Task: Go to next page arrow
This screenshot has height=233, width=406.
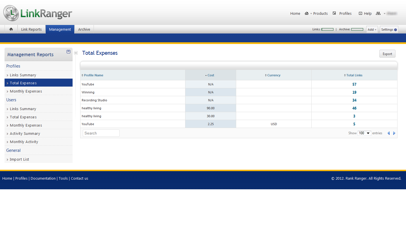Action: click(394, 133)
